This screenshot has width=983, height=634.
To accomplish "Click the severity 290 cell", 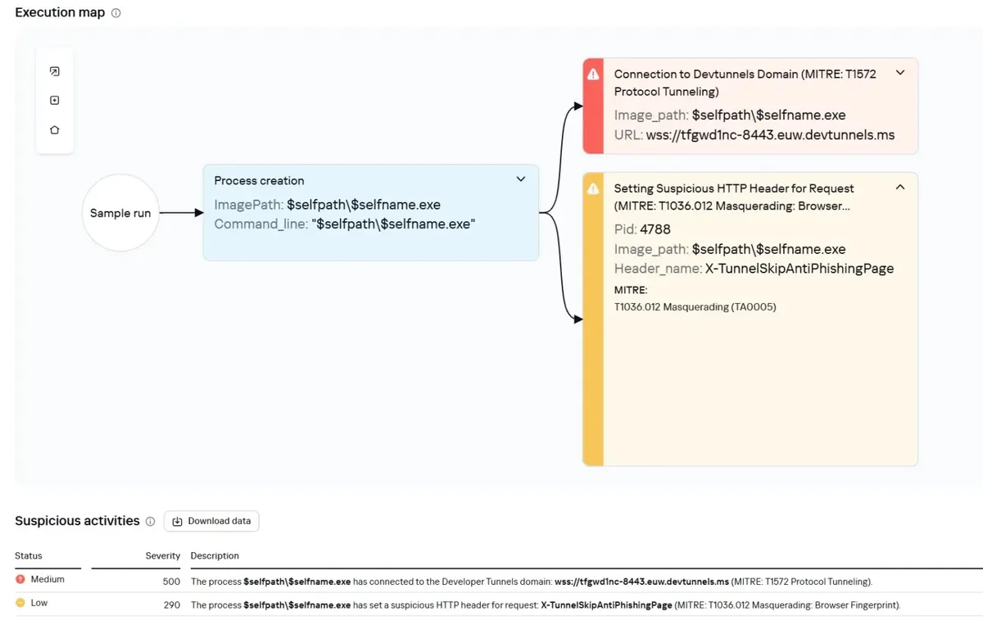I will pos(171,605).
